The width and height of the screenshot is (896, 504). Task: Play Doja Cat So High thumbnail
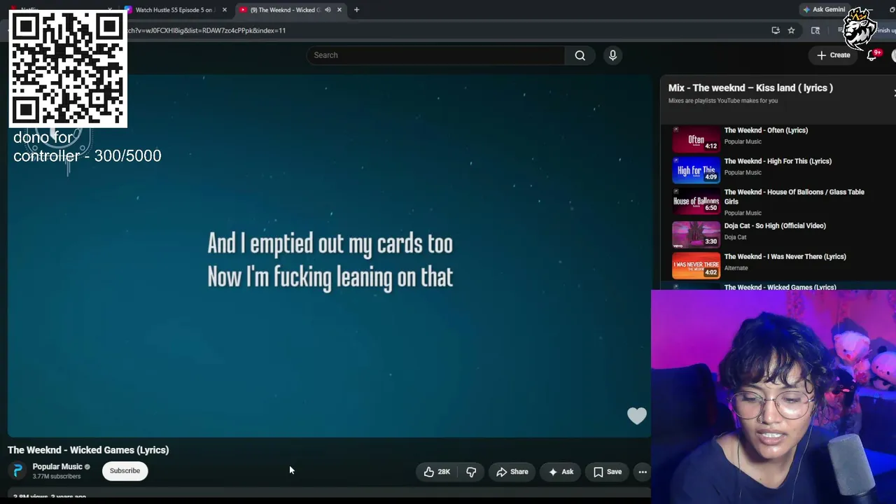tap(696, 234)
